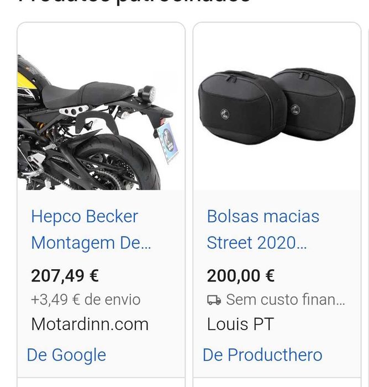The width and height of the screenshot is (369, 387).
Task: Select the Louis PT seller name
Action: click(x=240, y=324)
